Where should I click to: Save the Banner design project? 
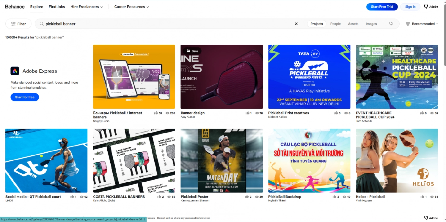pyautogui.click(x=192, y=51)
